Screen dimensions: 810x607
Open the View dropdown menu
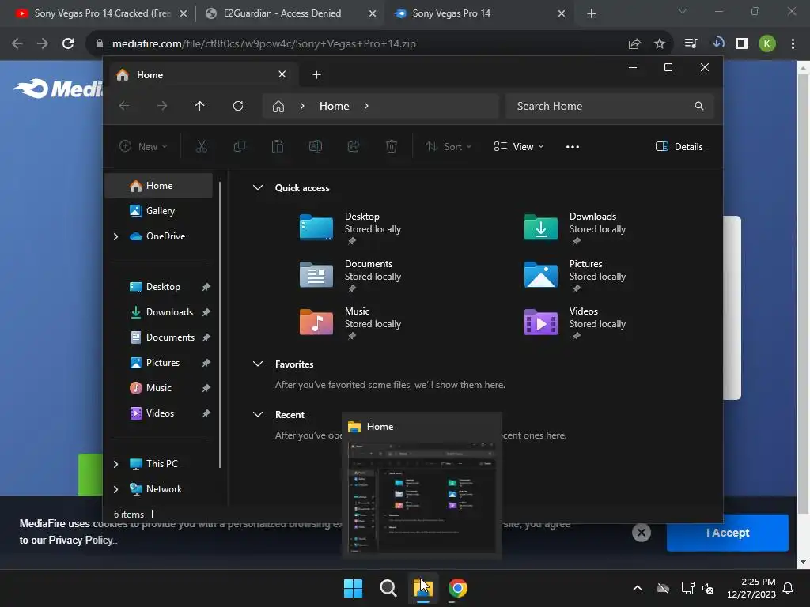519,146
